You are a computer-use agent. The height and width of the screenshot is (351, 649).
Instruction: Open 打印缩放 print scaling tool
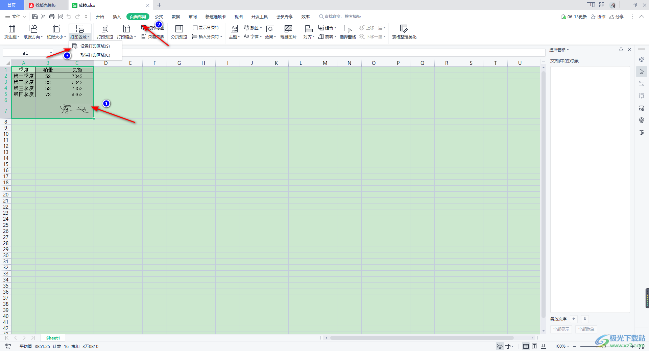[126, 32]
